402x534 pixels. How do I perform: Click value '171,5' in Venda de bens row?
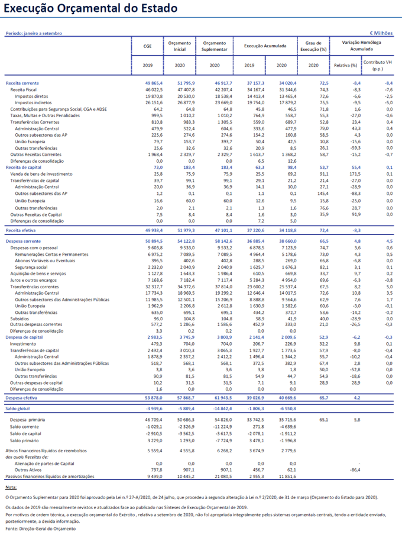[355, 174]
